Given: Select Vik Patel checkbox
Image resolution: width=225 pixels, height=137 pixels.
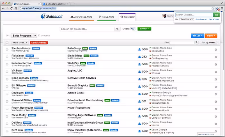Looking at the screenshot, I should pos(7,72).
